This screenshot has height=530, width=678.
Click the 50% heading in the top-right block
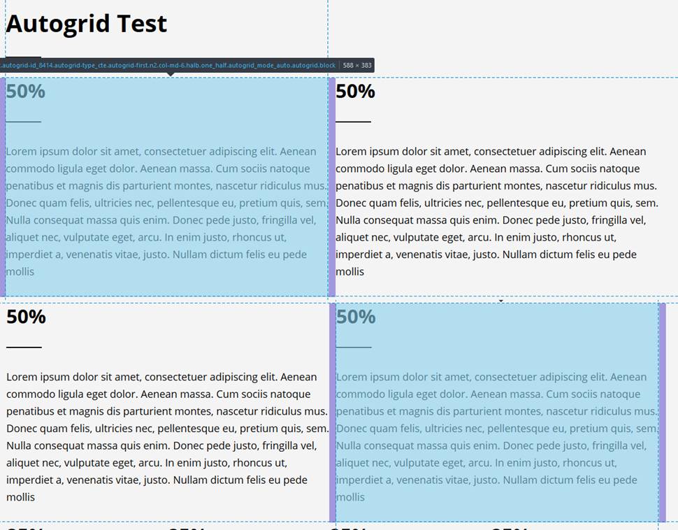tap(355, 92)
